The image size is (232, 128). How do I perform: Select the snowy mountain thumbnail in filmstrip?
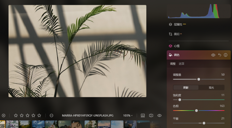pos(38,124)
